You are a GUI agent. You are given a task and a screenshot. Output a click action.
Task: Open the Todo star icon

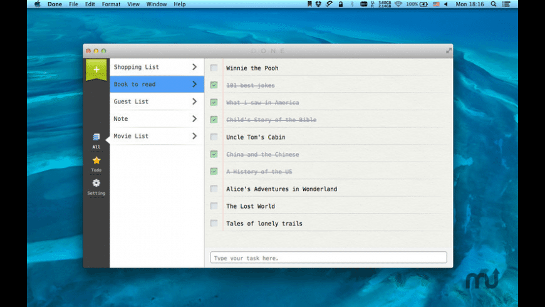click(x=96, y=160)
